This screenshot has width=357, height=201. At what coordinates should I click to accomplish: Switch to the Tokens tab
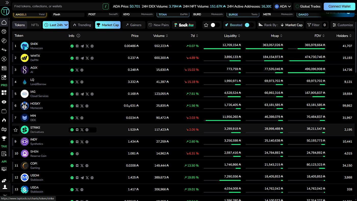coord(20,25)
